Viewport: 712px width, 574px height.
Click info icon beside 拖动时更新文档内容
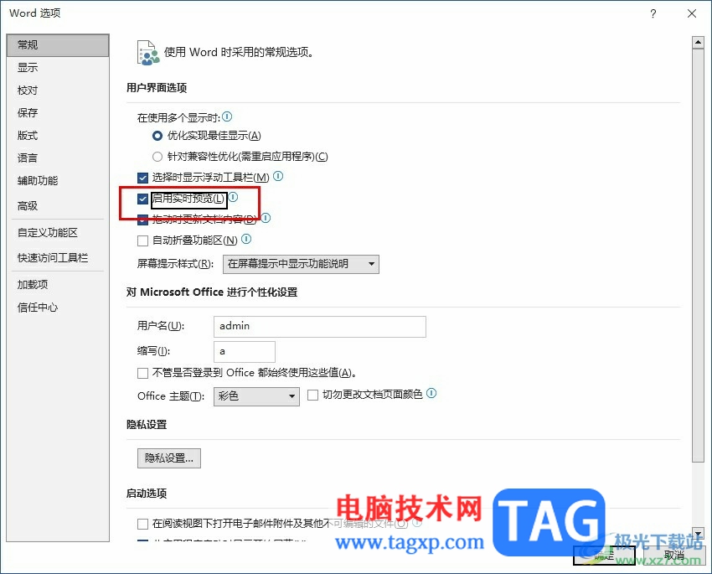tap(266, 218)
